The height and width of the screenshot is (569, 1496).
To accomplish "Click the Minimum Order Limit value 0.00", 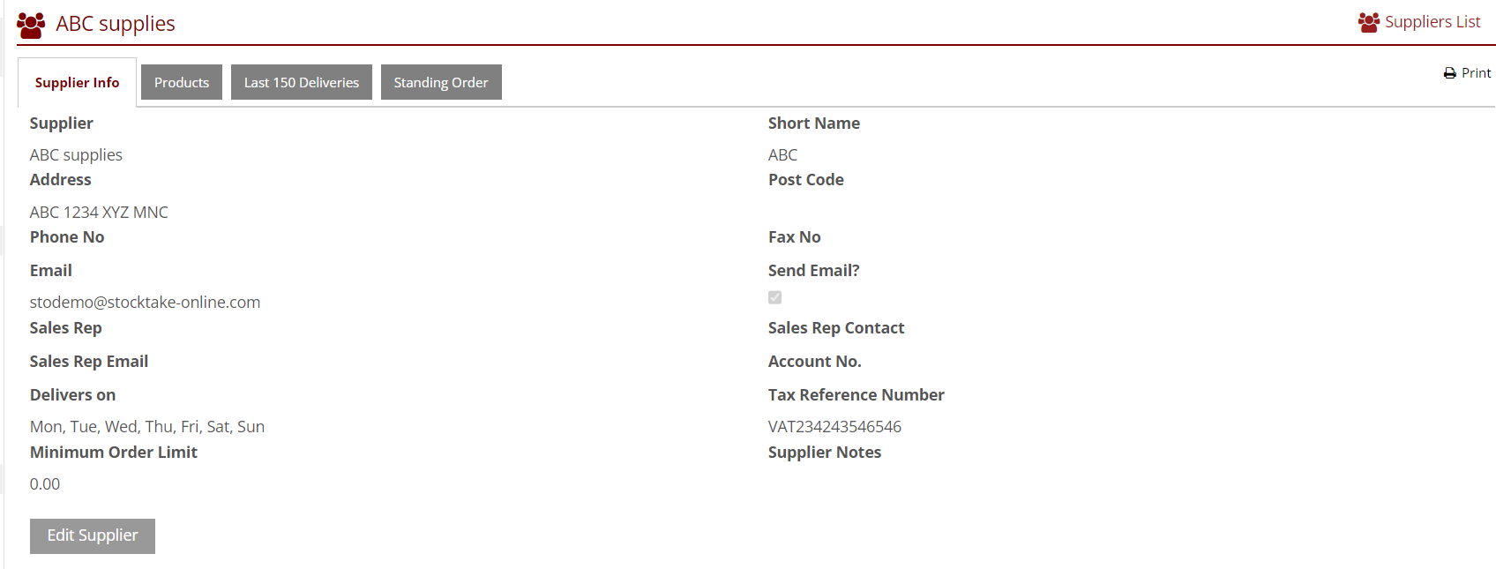I will [x=45, y=484].
